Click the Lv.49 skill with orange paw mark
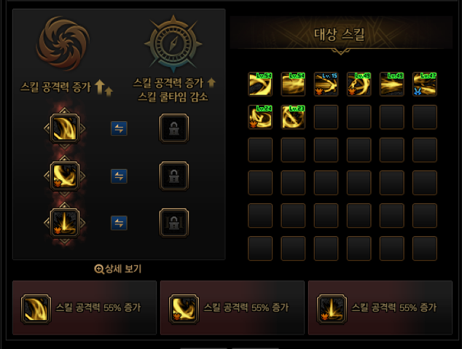Viewport: 462px width, 349px height. [359, 85]
